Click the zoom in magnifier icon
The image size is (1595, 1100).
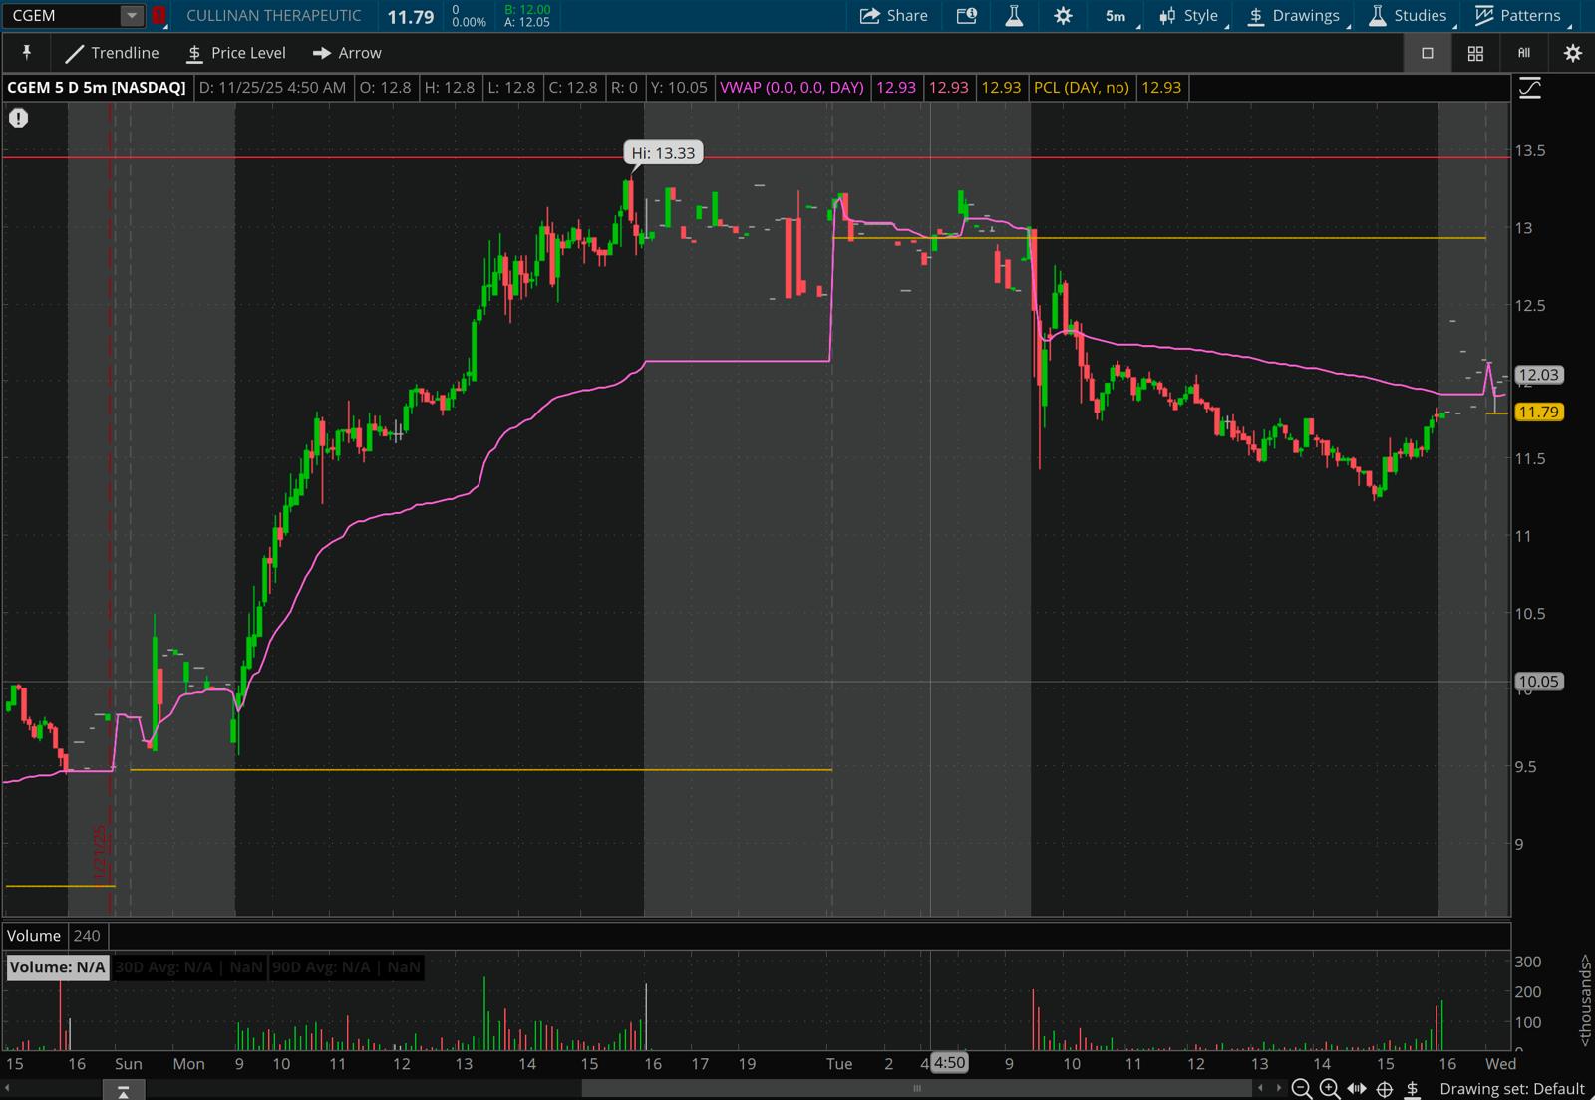coord(1329,1089)
